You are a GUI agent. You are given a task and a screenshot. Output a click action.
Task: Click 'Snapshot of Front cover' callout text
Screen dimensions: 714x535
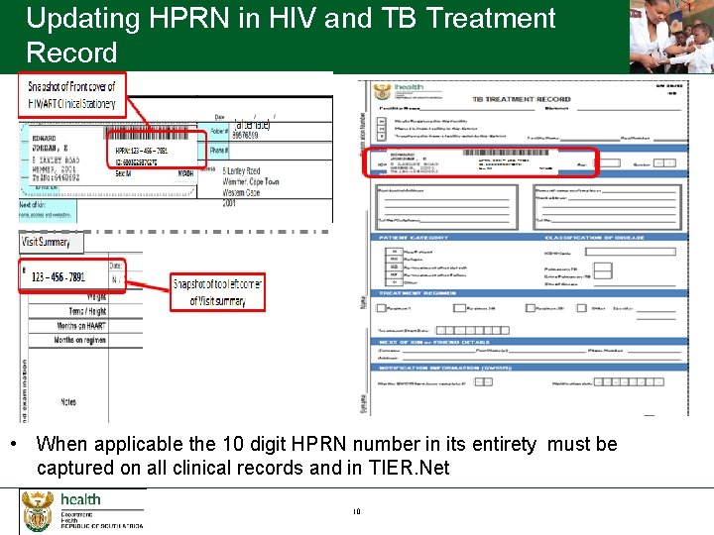coord(71,95)
